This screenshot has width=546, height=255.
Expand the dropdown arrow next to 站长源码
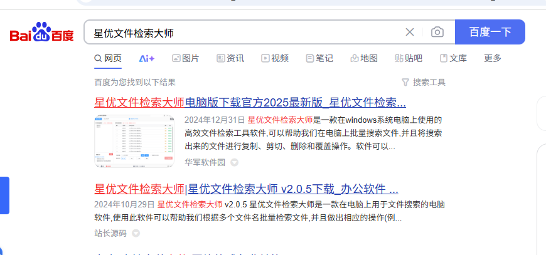point(136,233)
